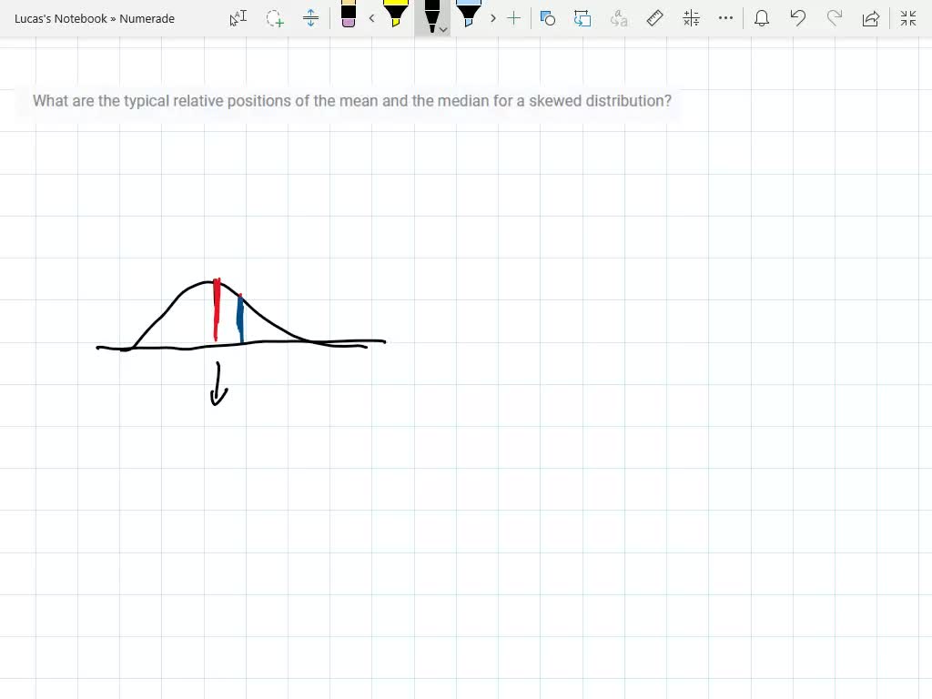Open the Ruler tool
The image size is (932, 699).
654,17
